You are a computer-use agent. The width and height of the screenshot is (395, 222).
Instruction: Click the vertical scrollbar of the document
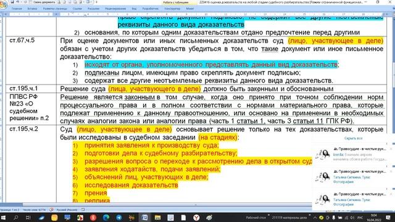393,75
